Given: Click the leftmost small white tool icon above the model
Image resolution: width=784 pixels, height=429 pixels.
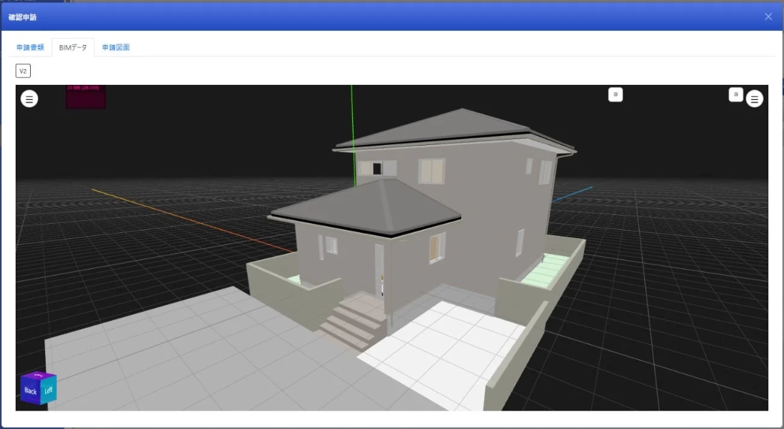Looking at the screenshot, I should 614,95.
